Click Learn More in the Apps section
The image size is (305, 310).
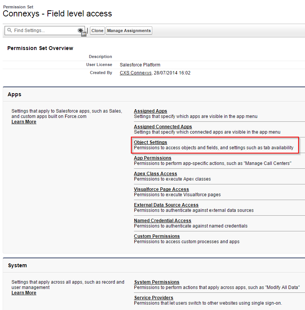point(24,121)
